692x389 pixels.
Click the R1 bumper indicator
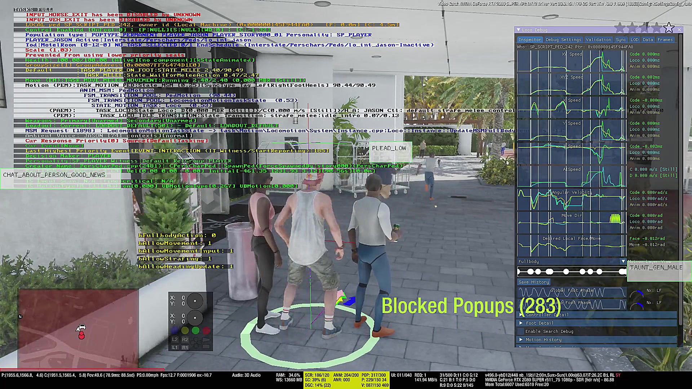point(185,348)
